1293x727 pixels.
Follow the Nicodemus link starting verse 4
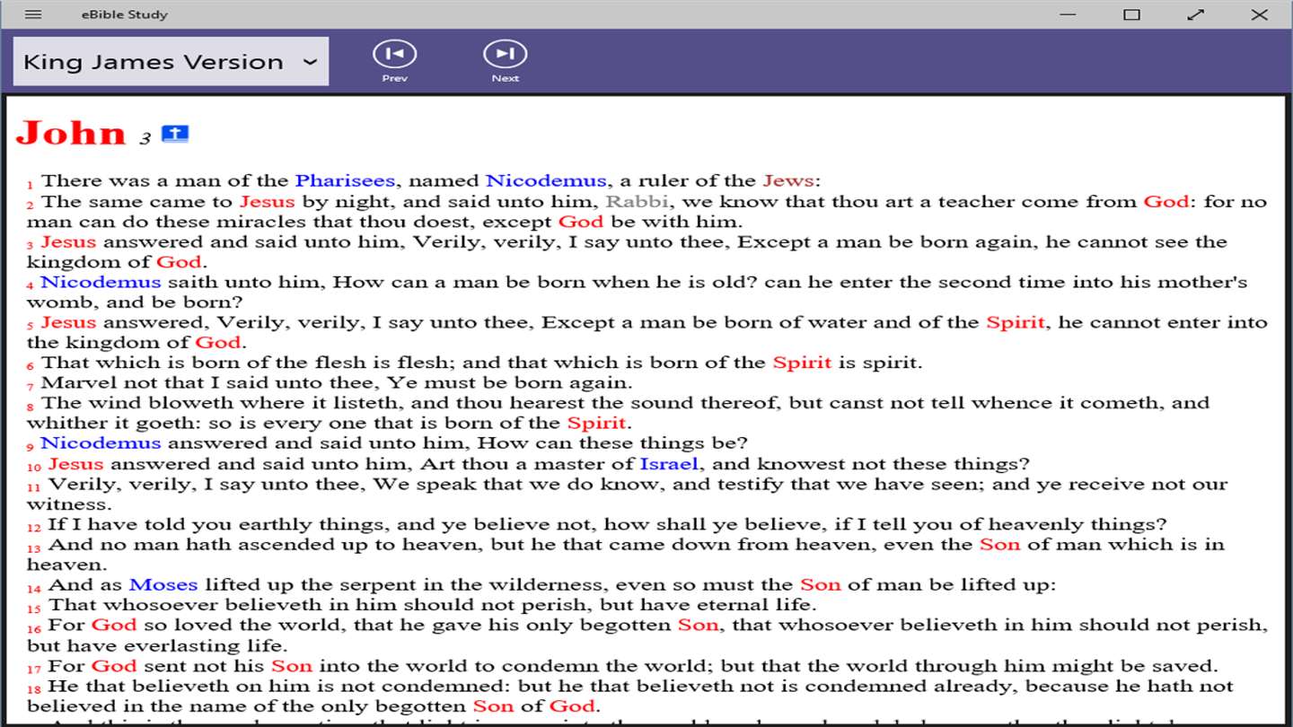click(x=101, y=283)
